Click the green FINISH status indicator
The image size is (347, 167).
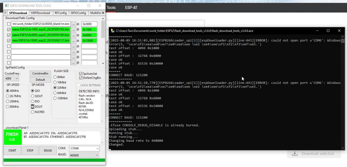[12, 137]
